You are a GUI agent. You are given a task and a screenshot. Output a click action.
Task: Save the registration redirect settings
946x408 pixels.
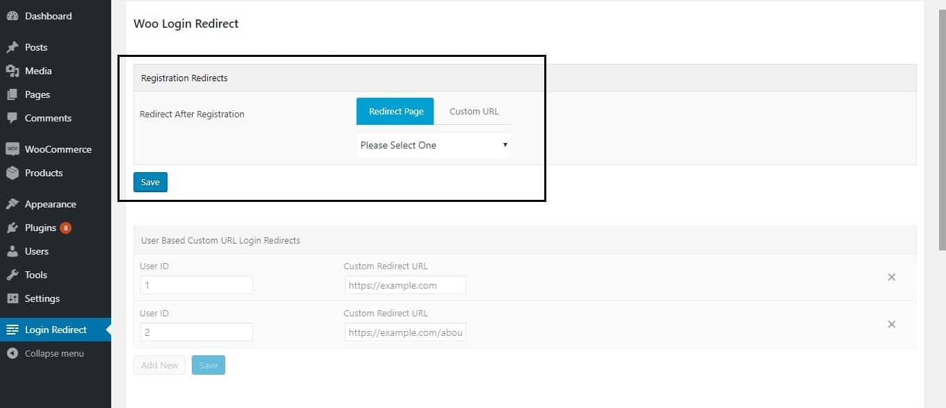click(x=150, y=182)
